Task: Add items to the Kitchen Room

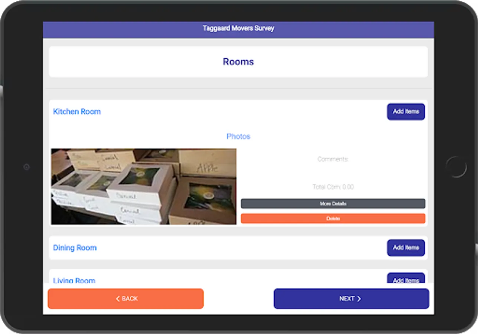Action: coord(406,111)
